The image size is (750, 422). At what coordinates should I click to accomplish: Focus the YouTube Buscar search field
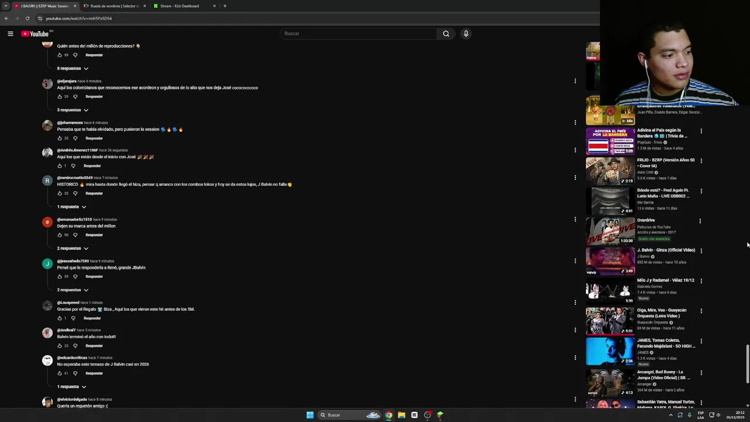359,33
